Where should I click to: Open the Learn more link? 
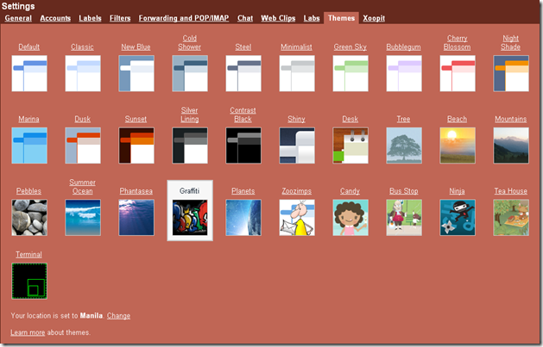pos(28,332)
